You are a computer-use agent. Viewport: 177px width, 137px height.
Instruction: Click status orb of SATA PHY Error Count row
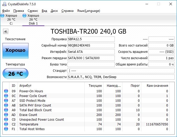pos(6,105)
